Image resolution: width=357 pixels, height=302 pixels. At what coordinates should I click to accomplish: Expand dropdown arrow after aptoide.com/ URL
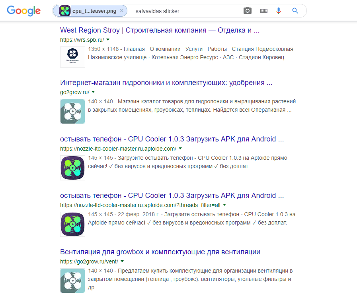click(180, 148)
